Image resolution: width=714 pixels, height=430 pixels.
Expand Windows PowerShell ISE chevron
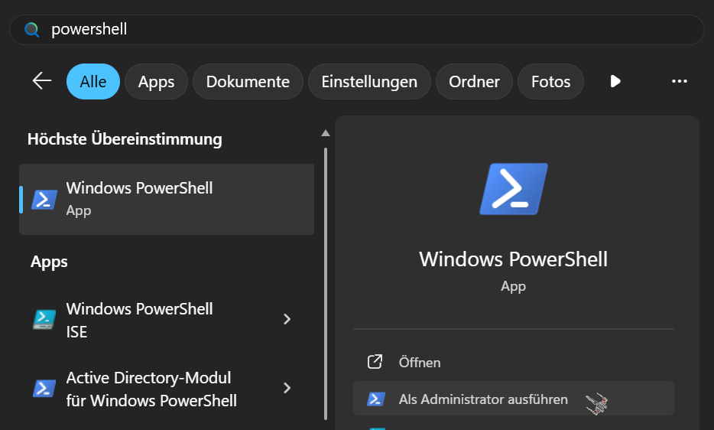pyautogui.click(x=287, y=319)
